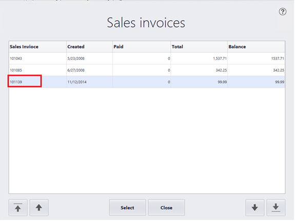Select invoice 101043 row

(147, 58)
